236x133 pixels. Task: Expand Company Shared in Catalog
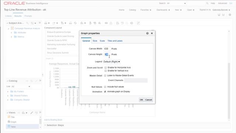(8, 100)
